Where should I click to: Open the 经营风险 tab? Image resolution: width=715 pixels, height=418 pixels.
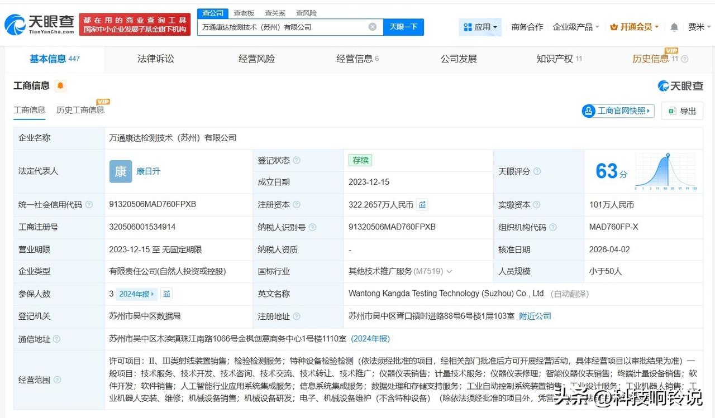[x=257, y=59]
